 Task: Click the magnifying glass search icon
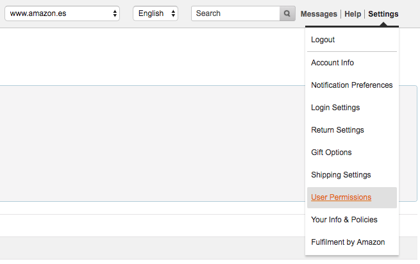click(x=287, y=13)
